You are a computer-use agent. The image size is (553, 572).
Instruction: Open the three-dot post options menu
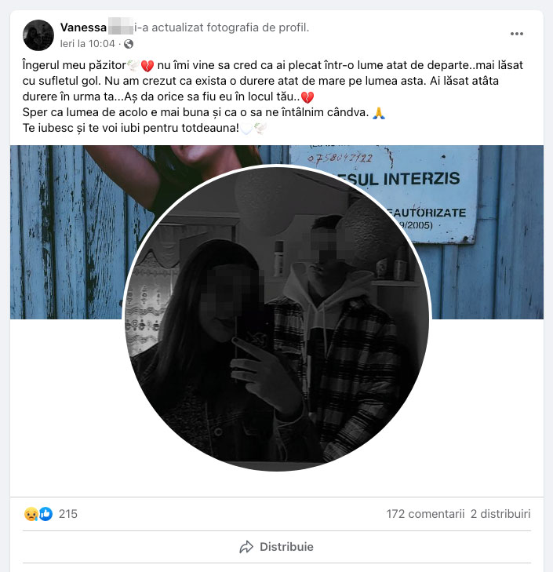point(516,34)
